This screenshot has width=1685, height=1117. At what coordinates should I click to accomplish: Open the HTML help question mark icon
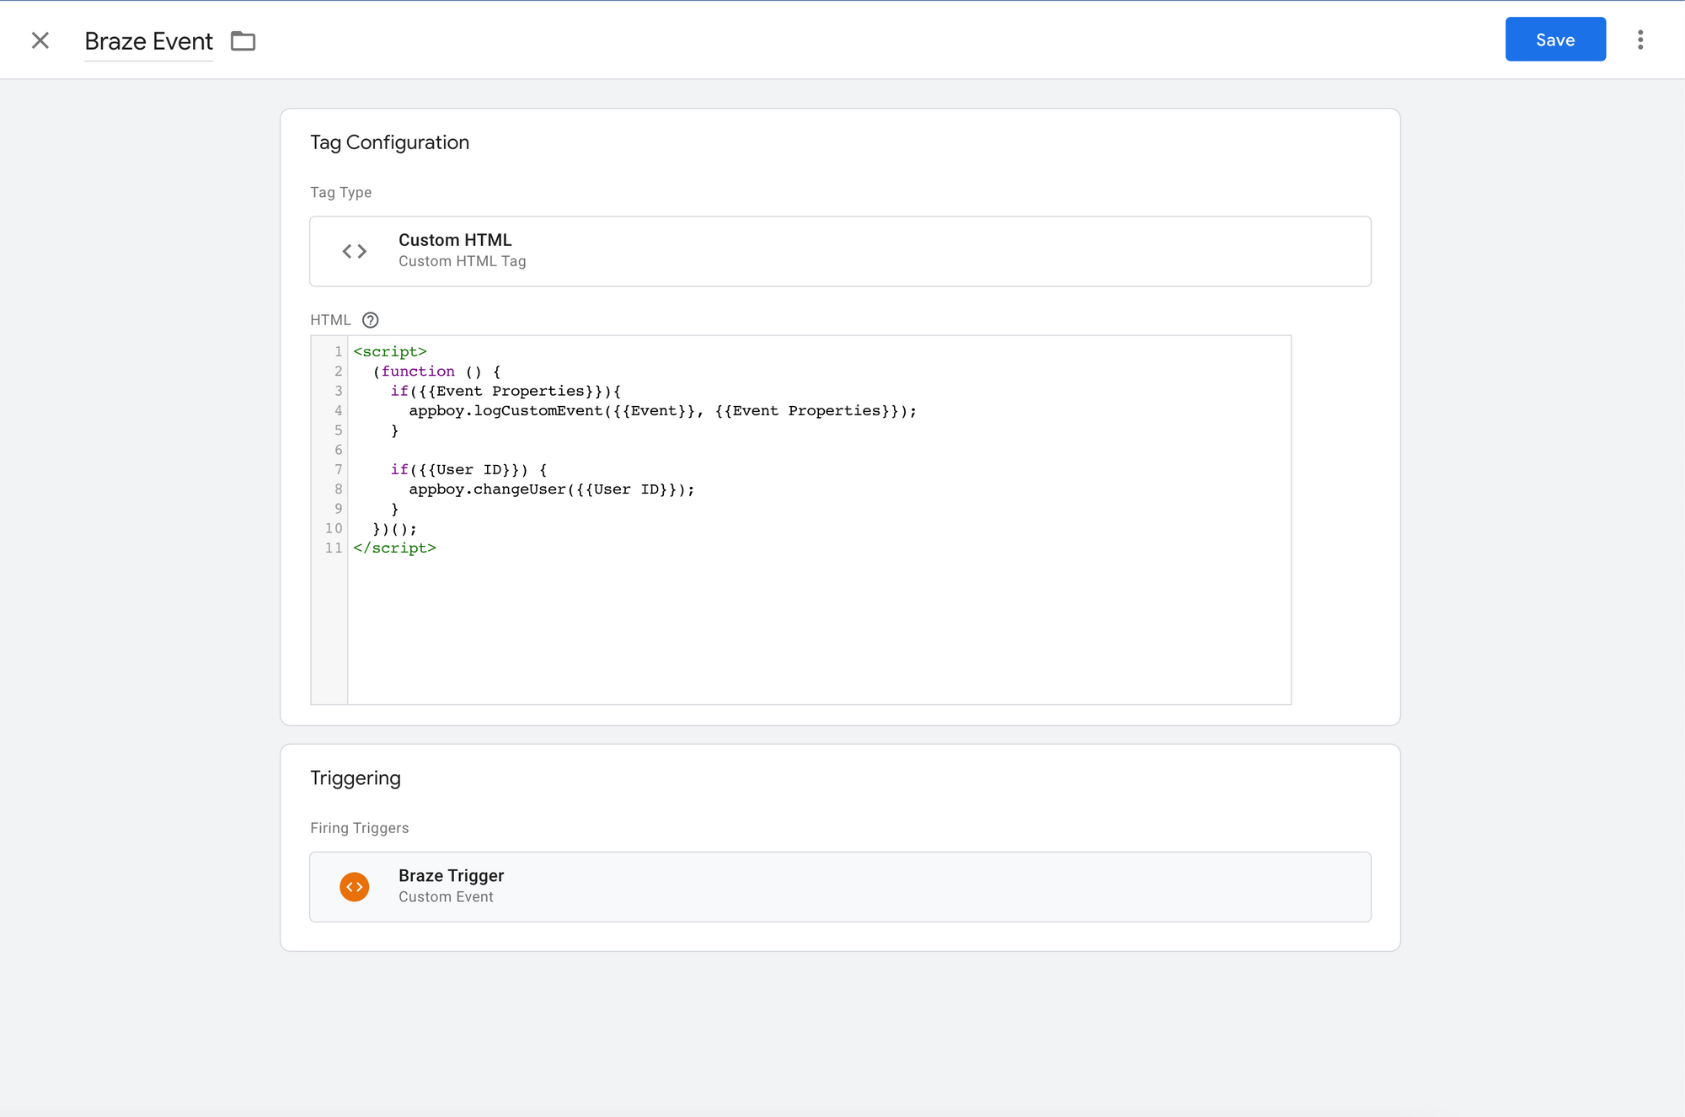click(371, 320)
